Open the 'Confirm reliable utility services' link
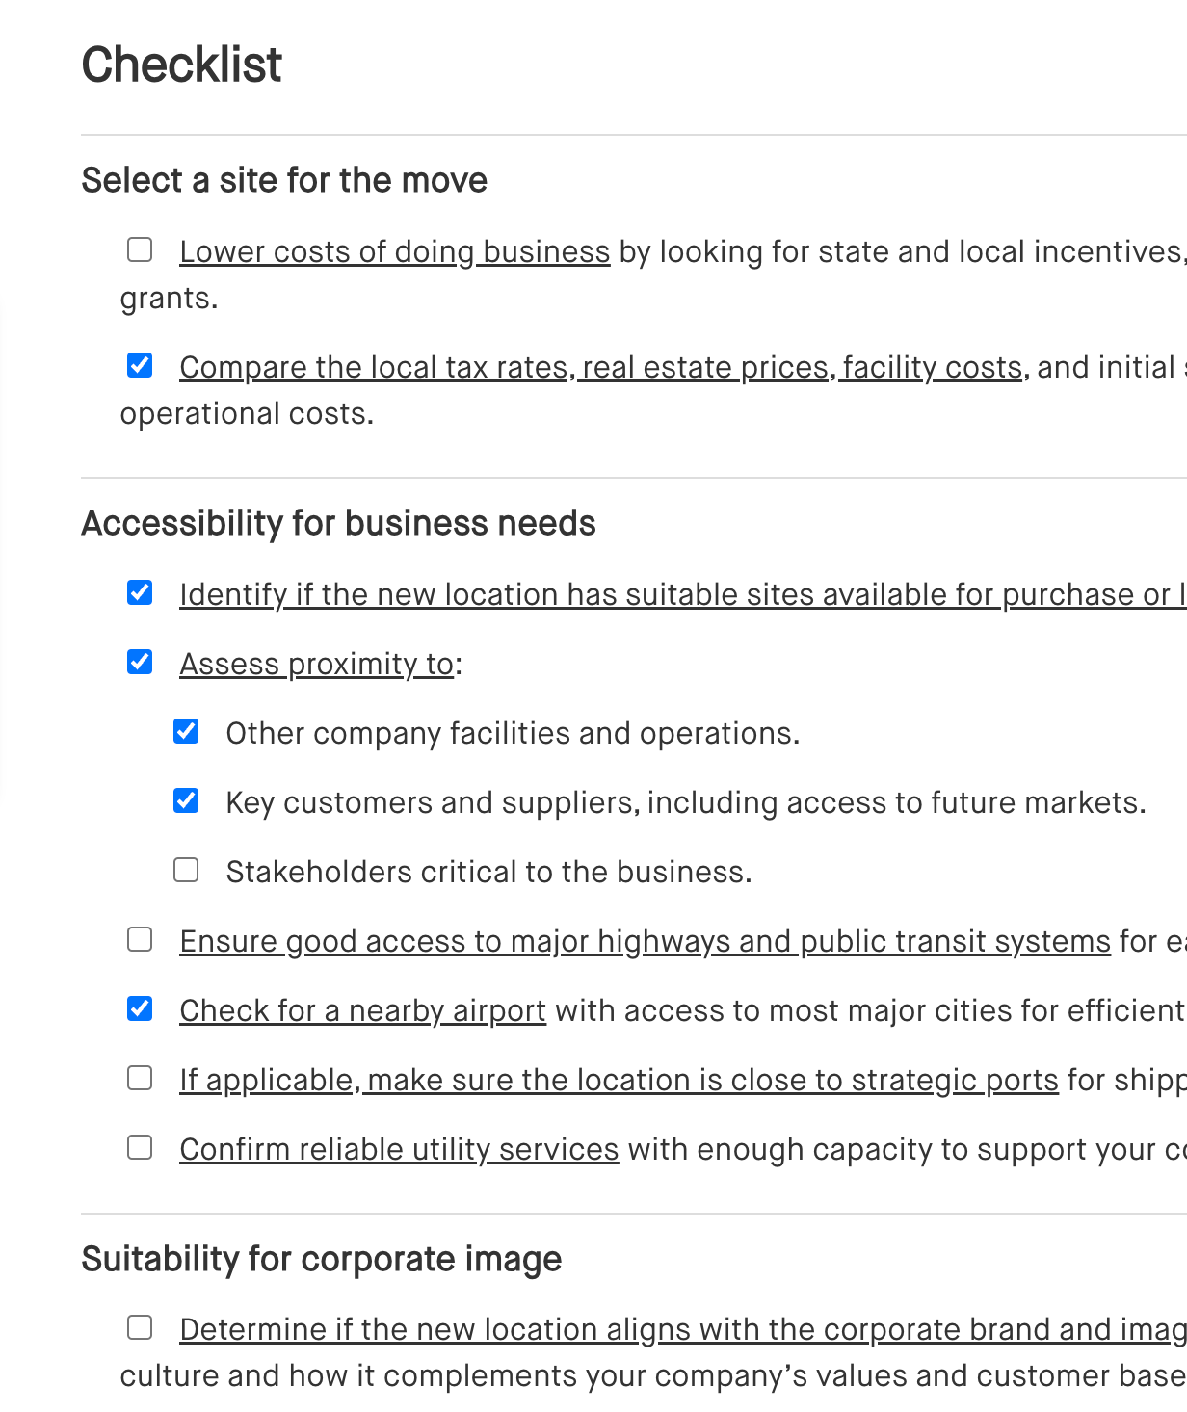The height and width of the screenshot is (1412, 1187). (399, 1150)
